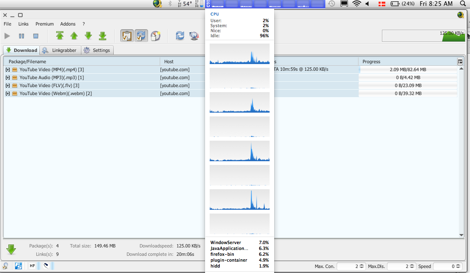Open Time Machine menu bar icon
Image resolution: width=470 pixels, height=273 pixels.
click(x=331, y=4)
